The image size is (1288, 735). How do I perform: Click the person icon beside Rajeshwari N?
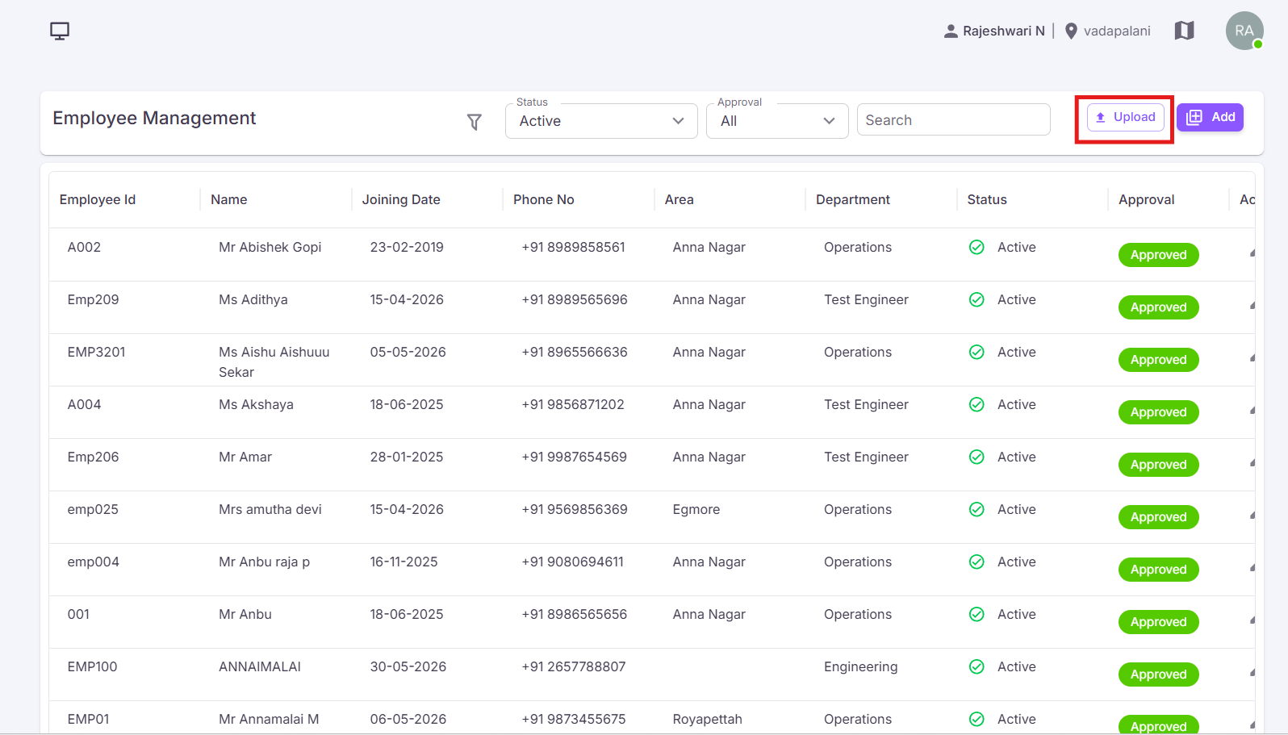(951, 31)
